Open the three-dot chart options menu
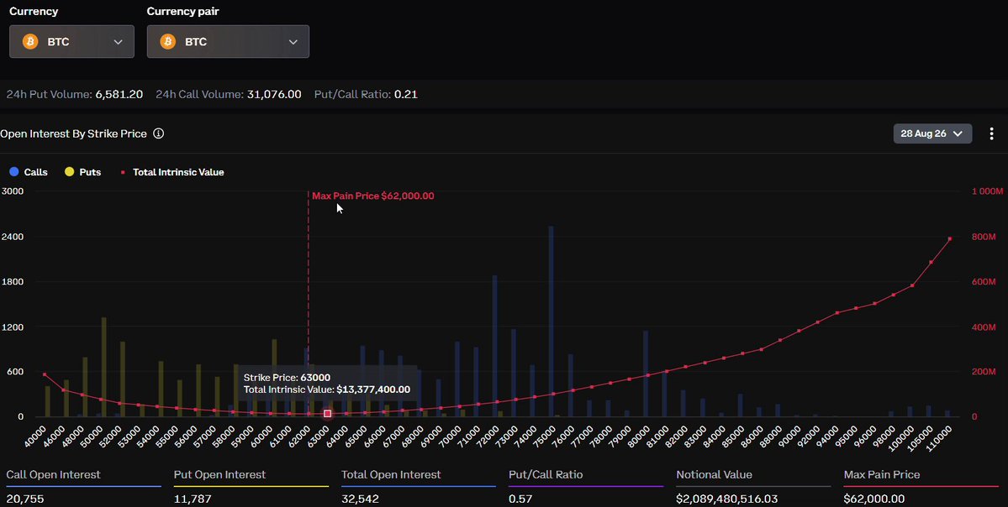Screen dimensions: 1008x507 [x=991, y=133]
